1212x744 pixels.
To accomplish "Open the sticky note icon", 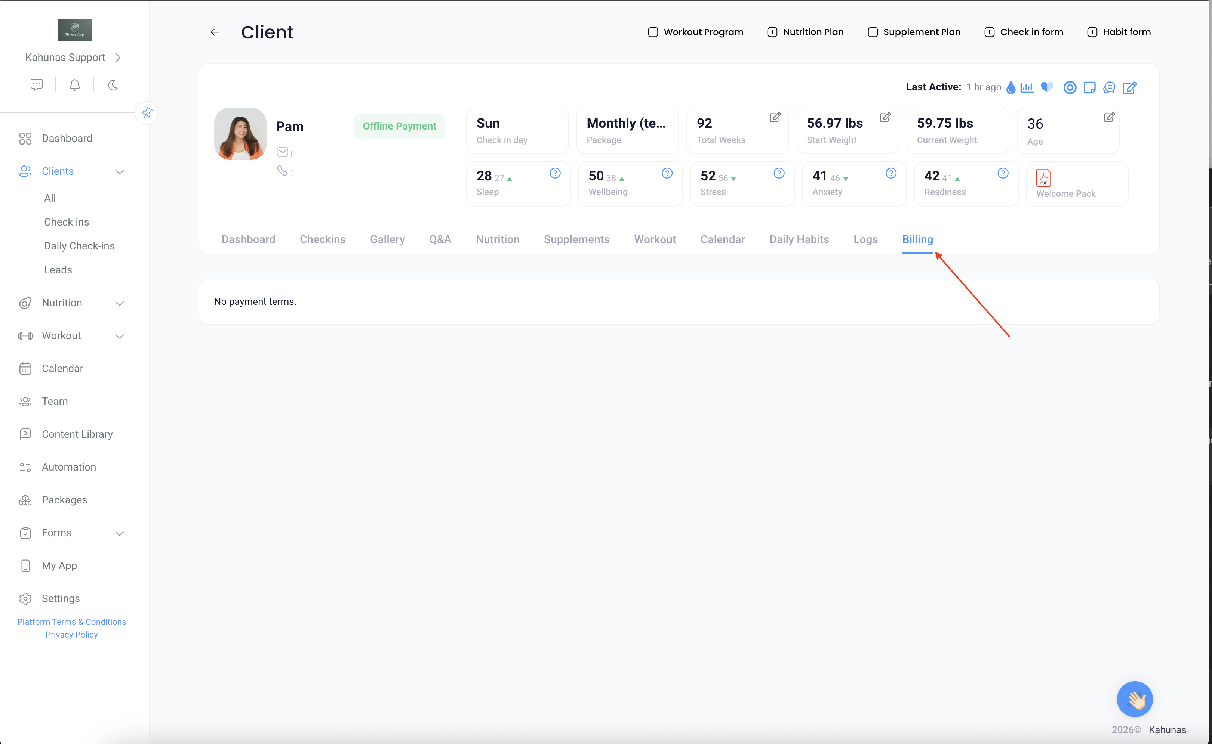I will [1089, 88].
